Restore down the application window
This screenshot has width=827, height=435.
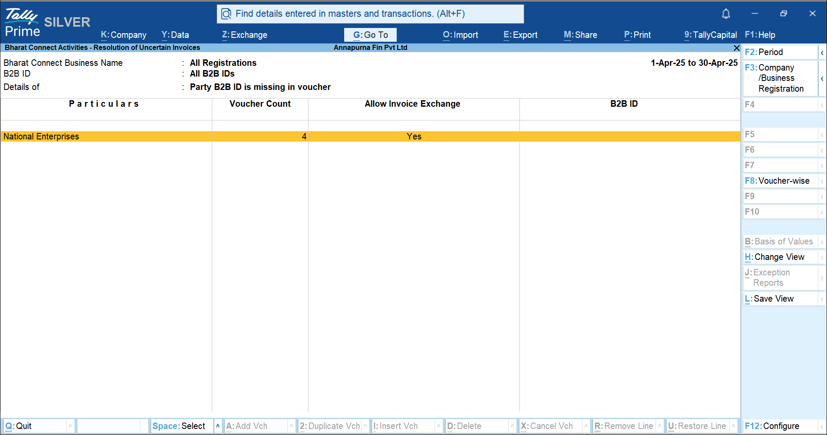tap(783, 14)
